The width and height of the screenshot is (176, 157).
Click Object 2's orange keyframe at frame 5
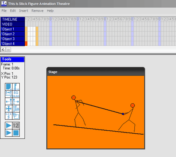click(x=37, y=34)
